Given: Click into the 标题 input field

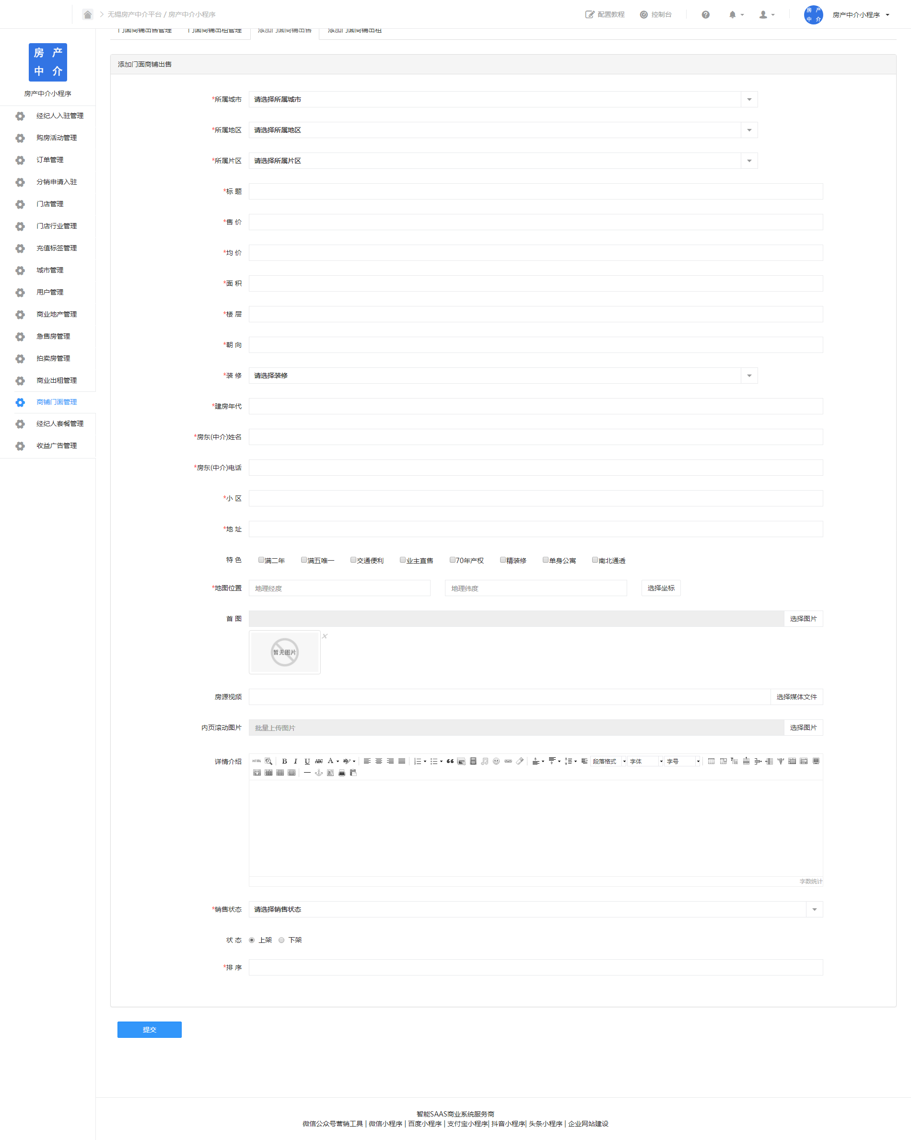Looking at the screenshot, I should pos(535,191).
